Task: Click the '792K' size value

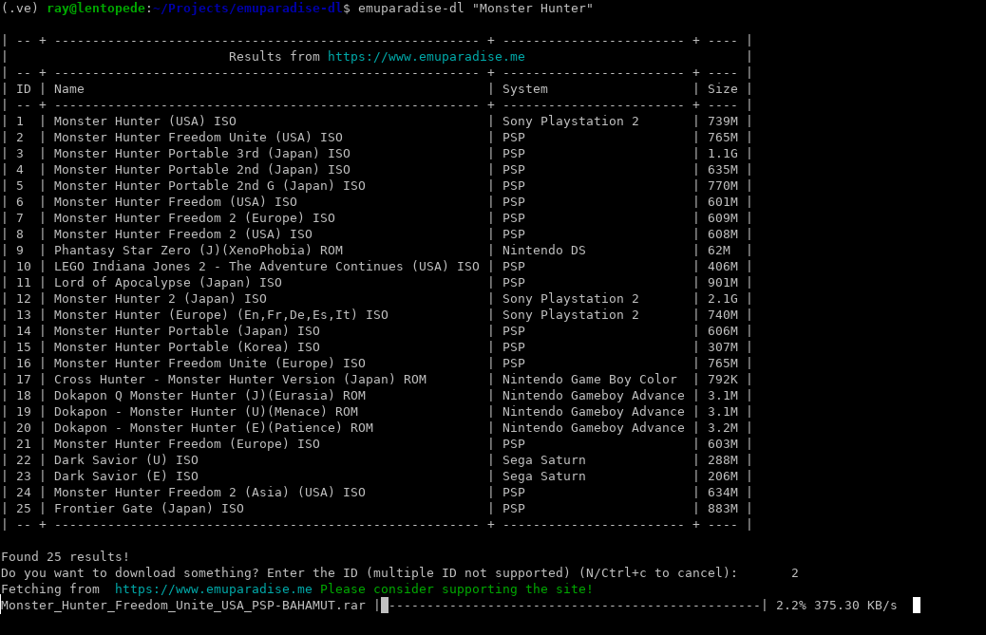Action: tap(723, 380)
